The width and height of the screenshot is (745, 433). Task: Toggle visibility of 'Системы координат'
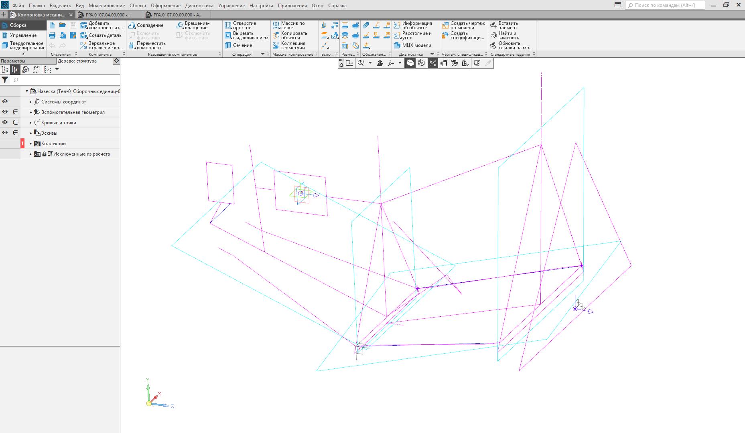5,102
